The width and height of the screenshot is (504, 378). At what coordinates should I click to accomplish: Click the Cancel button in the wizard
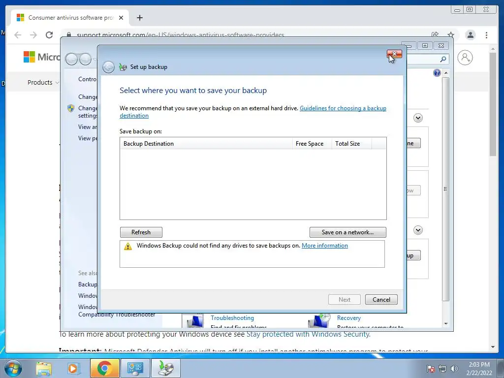click(x=381, y=300)
